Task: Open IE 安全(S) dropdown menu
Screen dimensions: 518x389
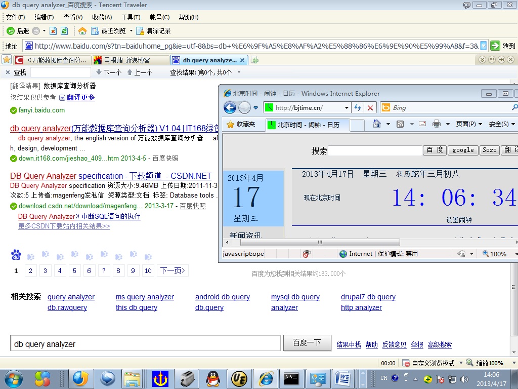Action: click(x=502, y=124)
